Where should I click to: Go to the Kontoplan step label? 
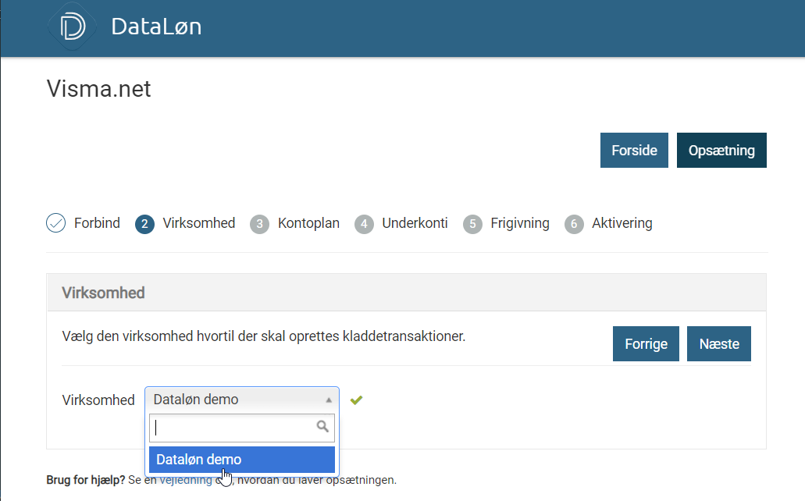coord(308,223)
